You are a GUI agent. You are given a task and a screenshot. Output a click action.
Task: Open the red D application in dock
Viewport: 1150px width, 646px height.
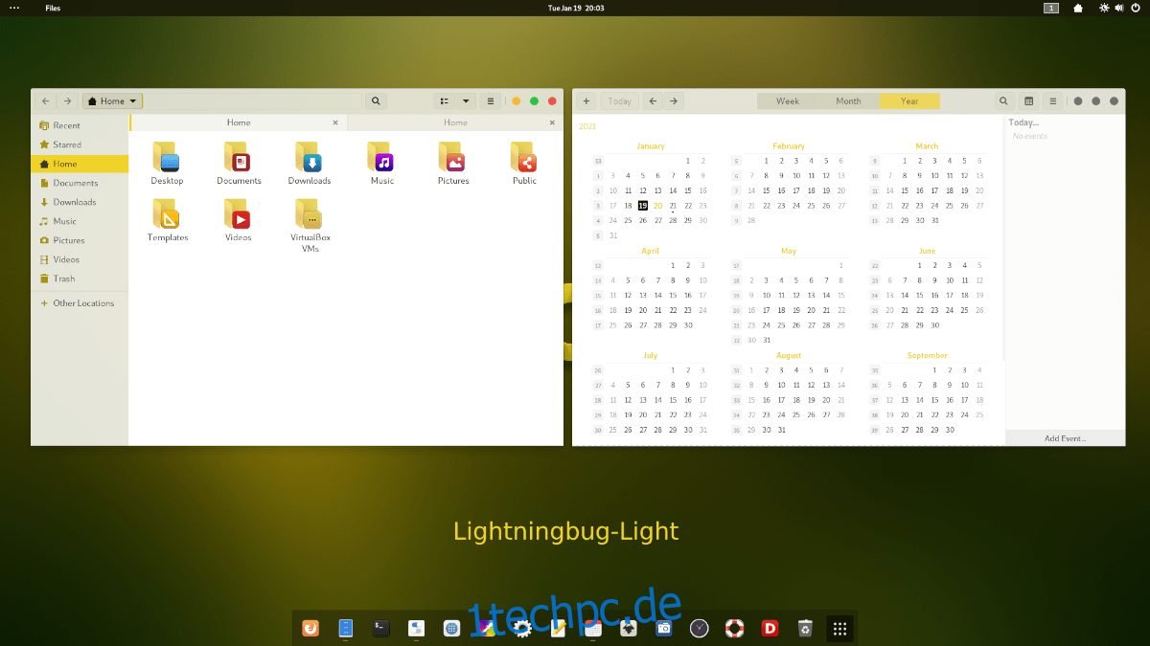pos(770,628)
